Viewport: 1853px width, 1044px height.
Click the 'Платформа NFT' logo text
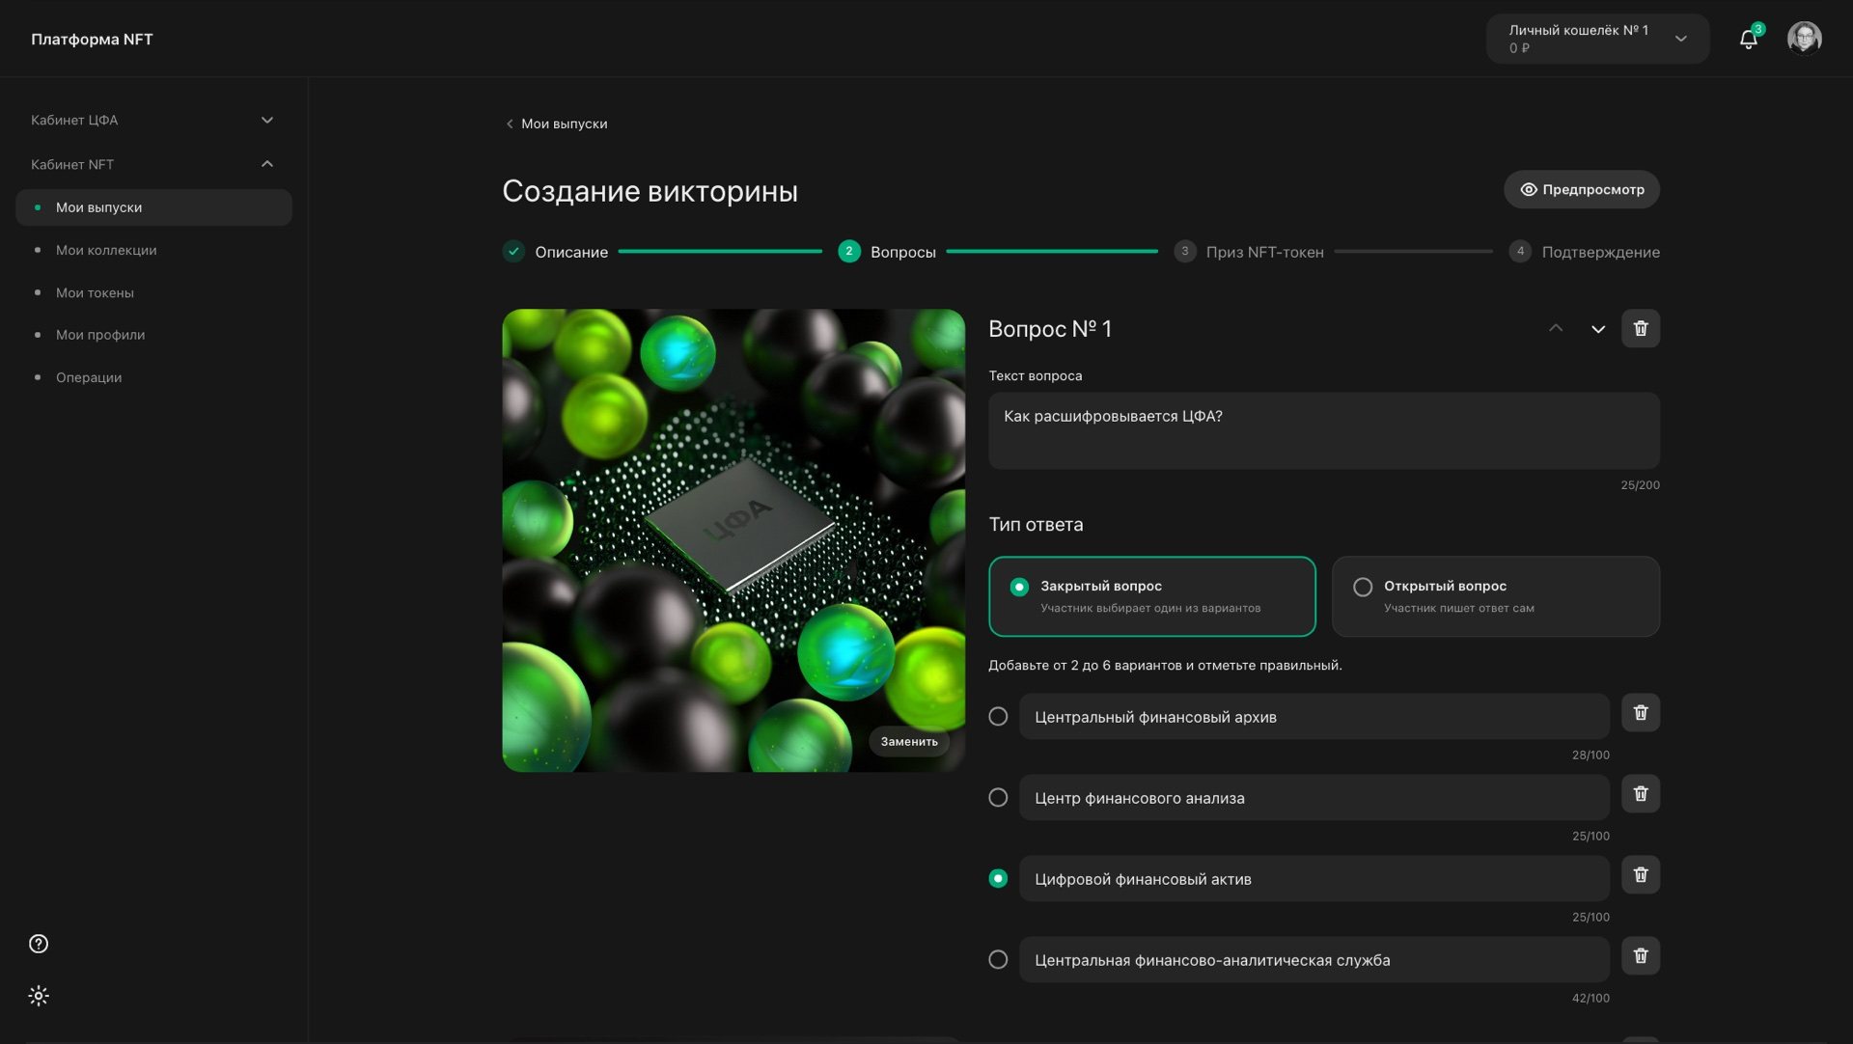[x=92, y=39]
